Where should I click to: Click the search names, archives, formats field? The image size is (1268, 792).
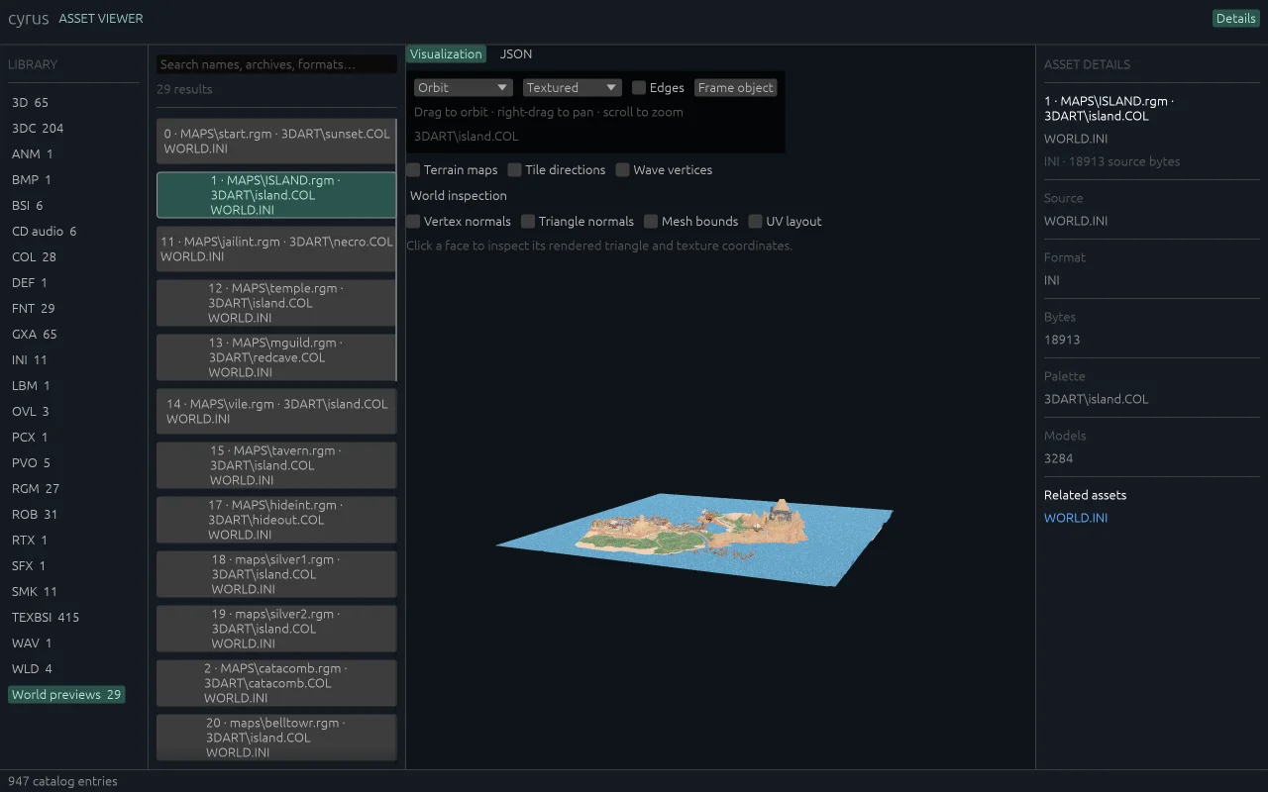point(276,64)
